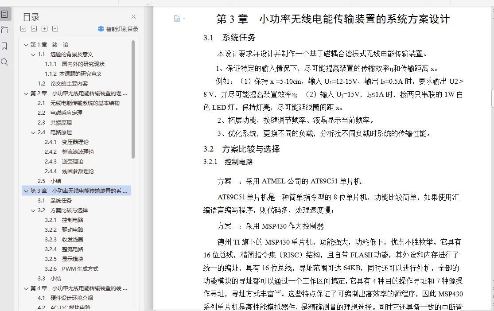The width and height of the screenshot is (494, 311).
Task: Select 第3章 小功率无线电能传输装置 outline entry
Action: 77,191
